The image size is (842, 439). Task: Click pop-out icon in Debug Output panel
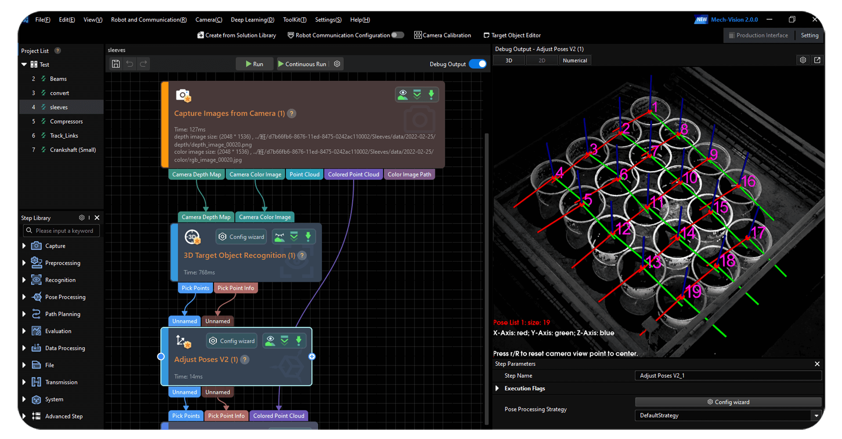[x=817, y=60]
